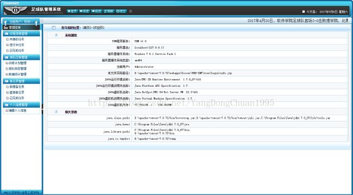Image resolution: width=353 pixels, height=195 pixels.
Task: Click the Java Platform API Specification value
Action: coord(161,86)
